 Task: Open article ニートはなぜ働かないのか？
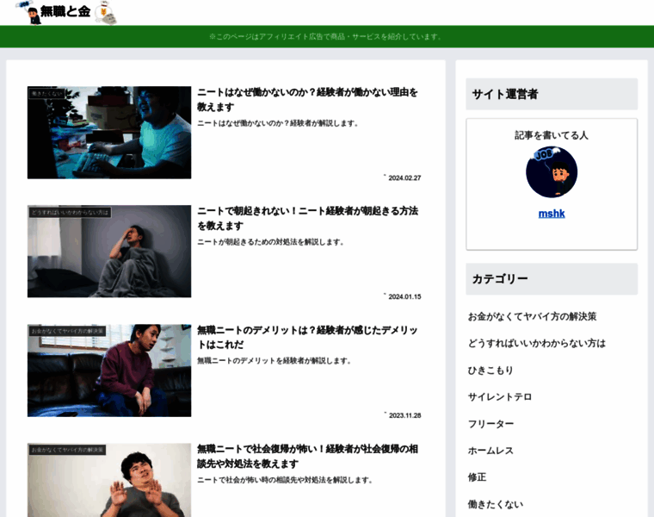(x=307, y=99)
